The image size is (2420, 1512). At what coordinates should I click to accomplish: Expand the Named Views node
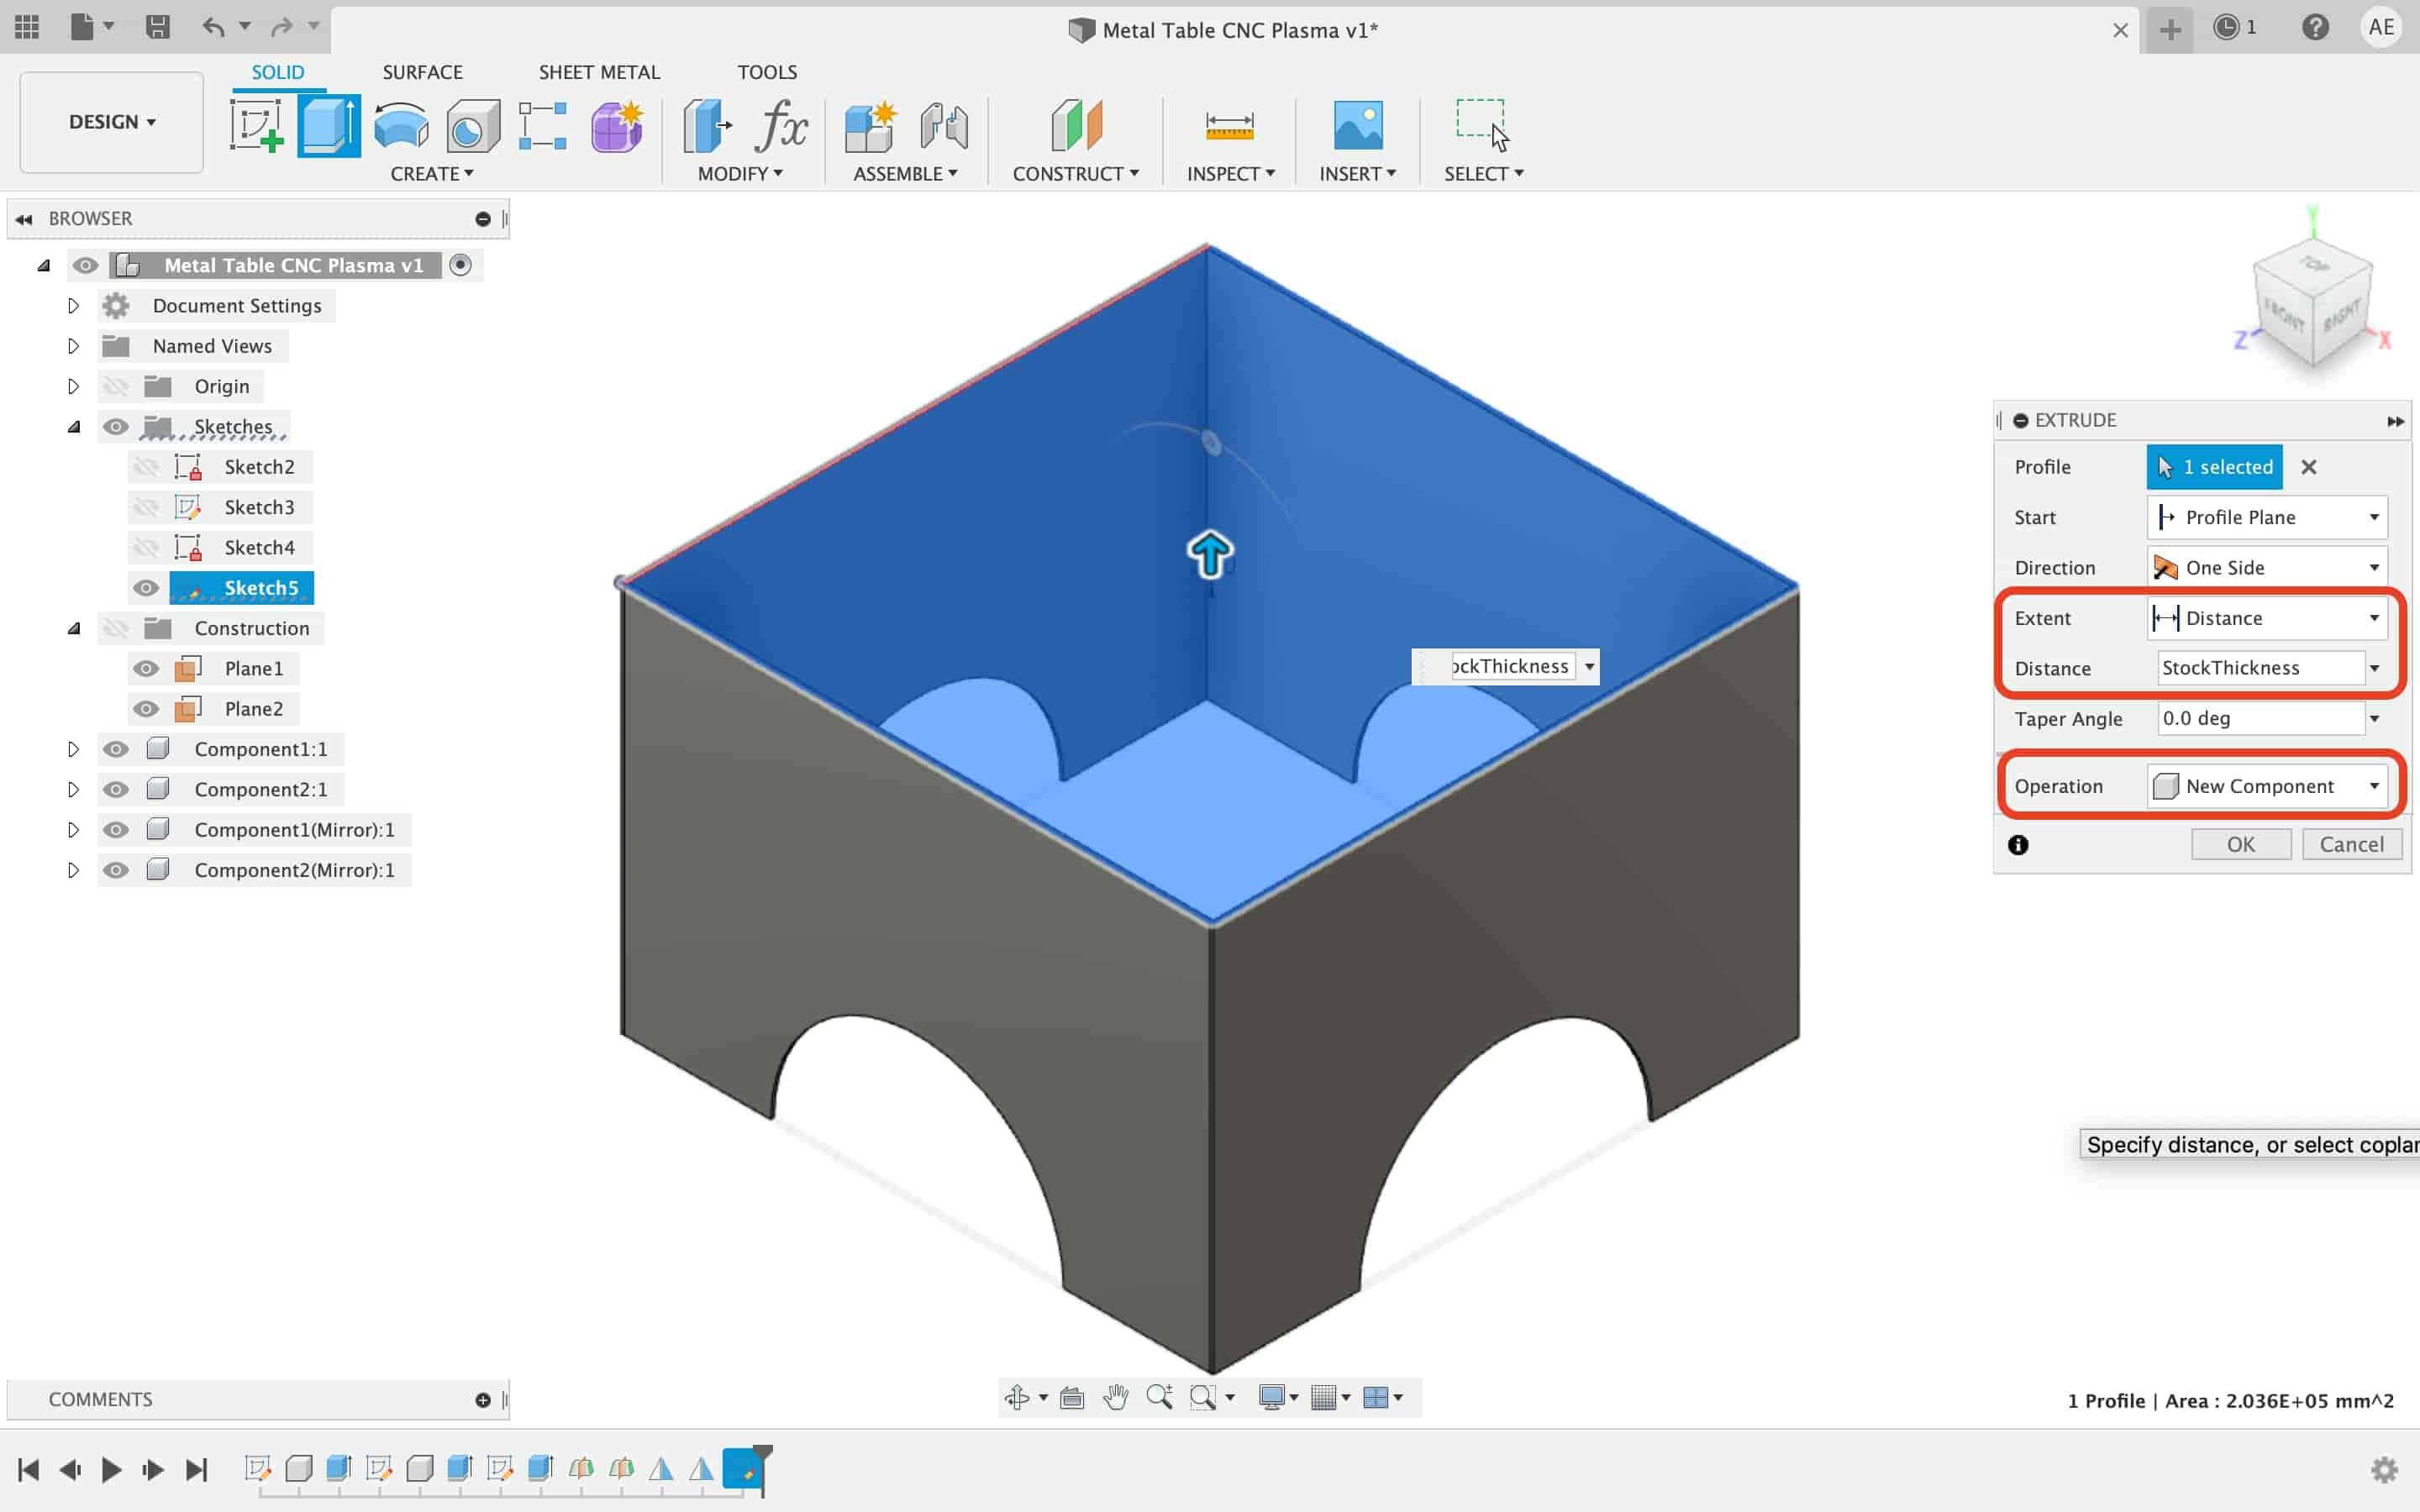point(73,346)
